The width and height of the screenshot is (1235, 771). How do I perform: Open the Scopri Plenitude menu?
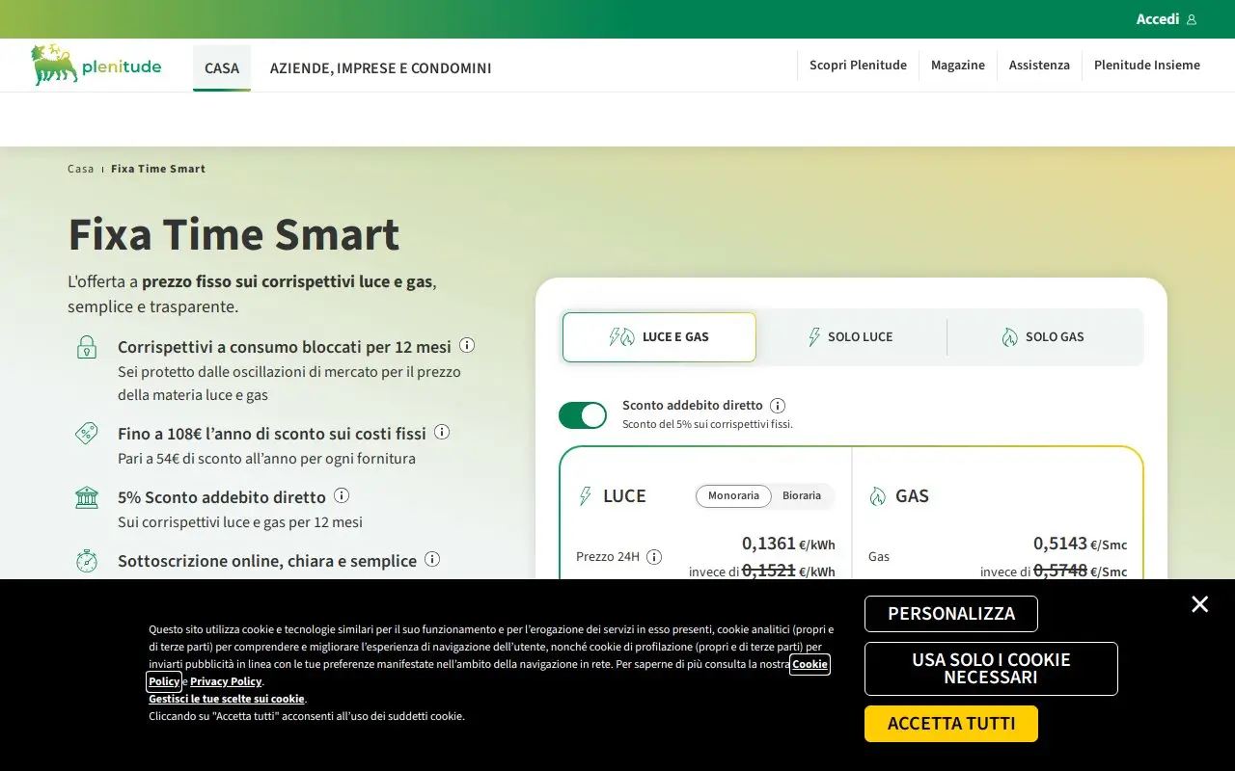(x=858, y=65)
